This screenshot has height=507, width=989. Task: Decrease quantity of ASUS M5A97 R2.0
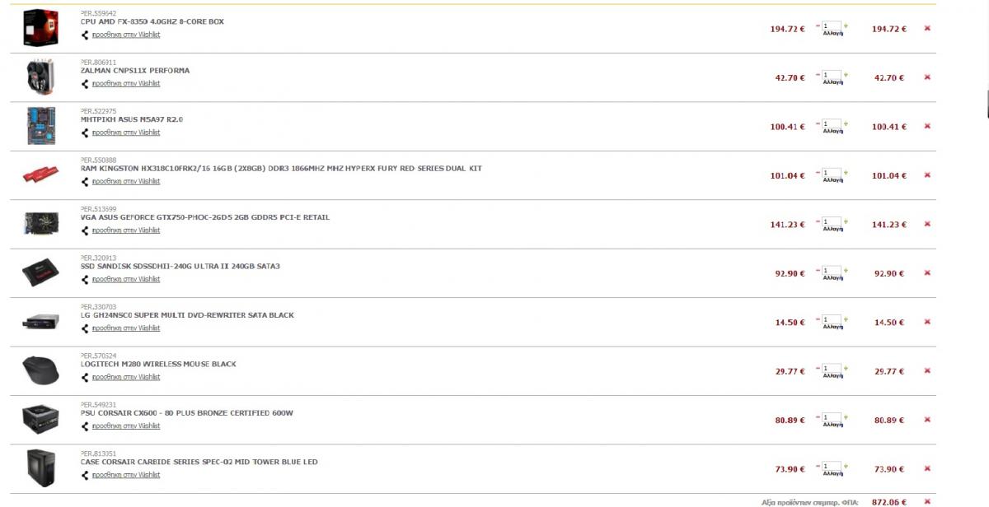point(818,123)
